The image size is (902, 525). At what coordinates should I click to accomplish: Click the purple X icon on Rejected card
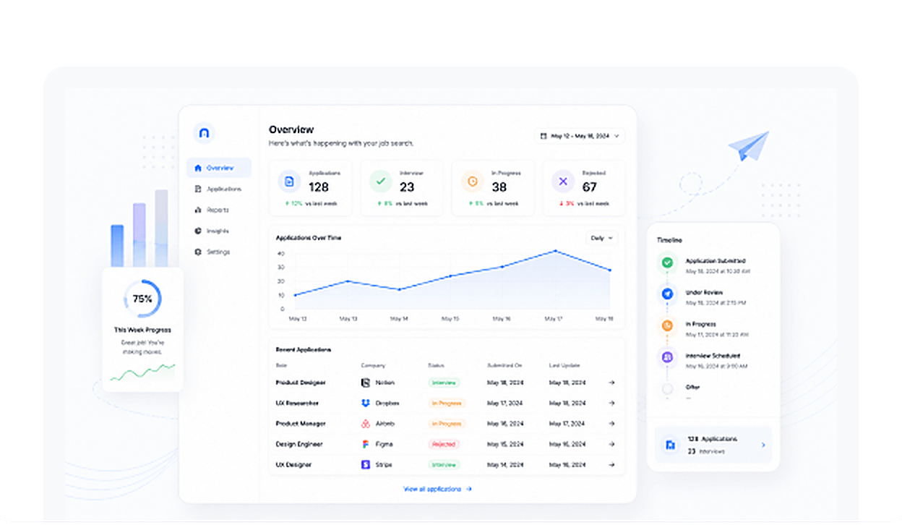563,182
